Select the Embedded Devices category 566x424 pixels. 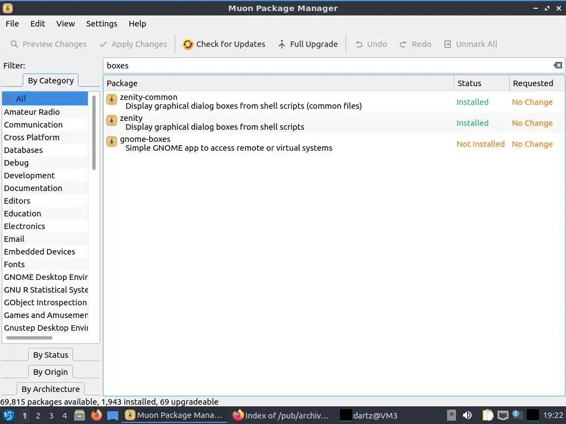point(45,252)
